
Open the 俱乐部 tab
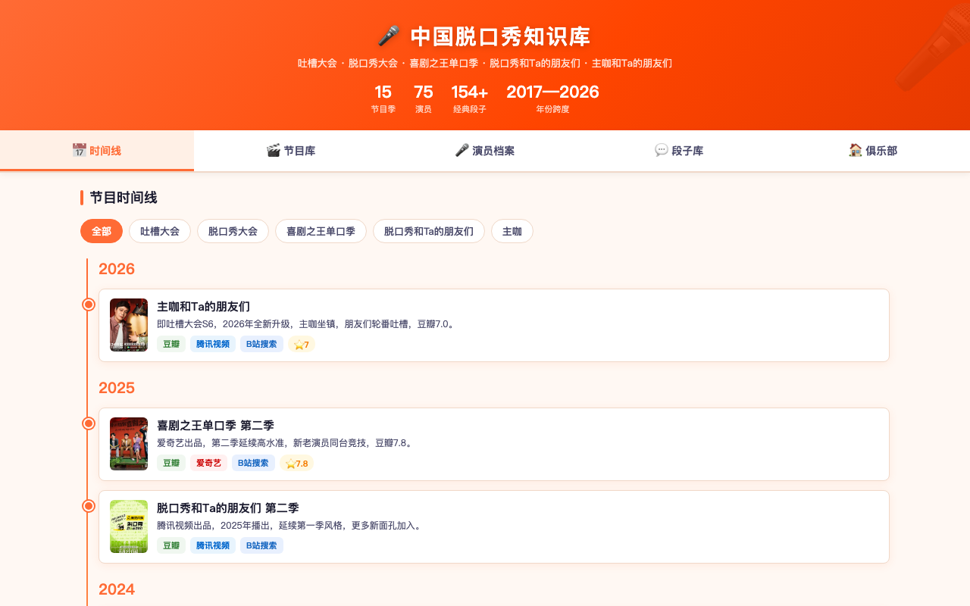tap(873, 151)
